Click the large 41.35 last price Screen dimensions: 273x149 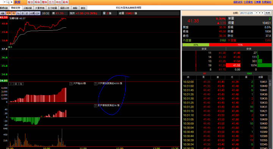193,21
